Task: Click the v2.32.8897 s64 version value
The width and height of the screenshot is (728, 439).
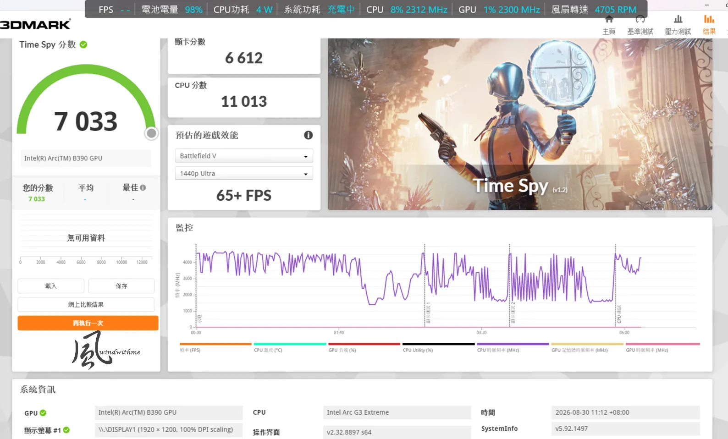Action: tap(397, 432)
